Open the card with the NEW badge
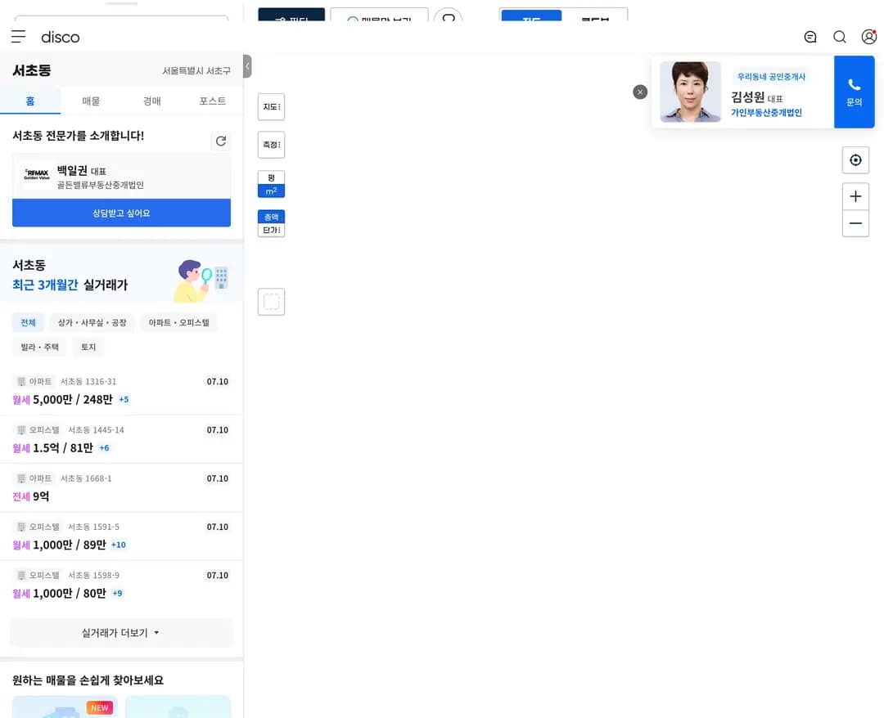 pos(65,707)
